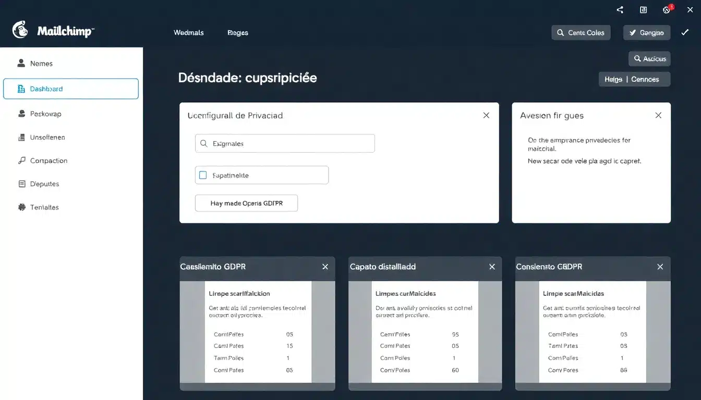Viewport: 701px width, 400px height.
Task: Toggle the search magnifier in Exigmates field
Action: pos(204,143)
